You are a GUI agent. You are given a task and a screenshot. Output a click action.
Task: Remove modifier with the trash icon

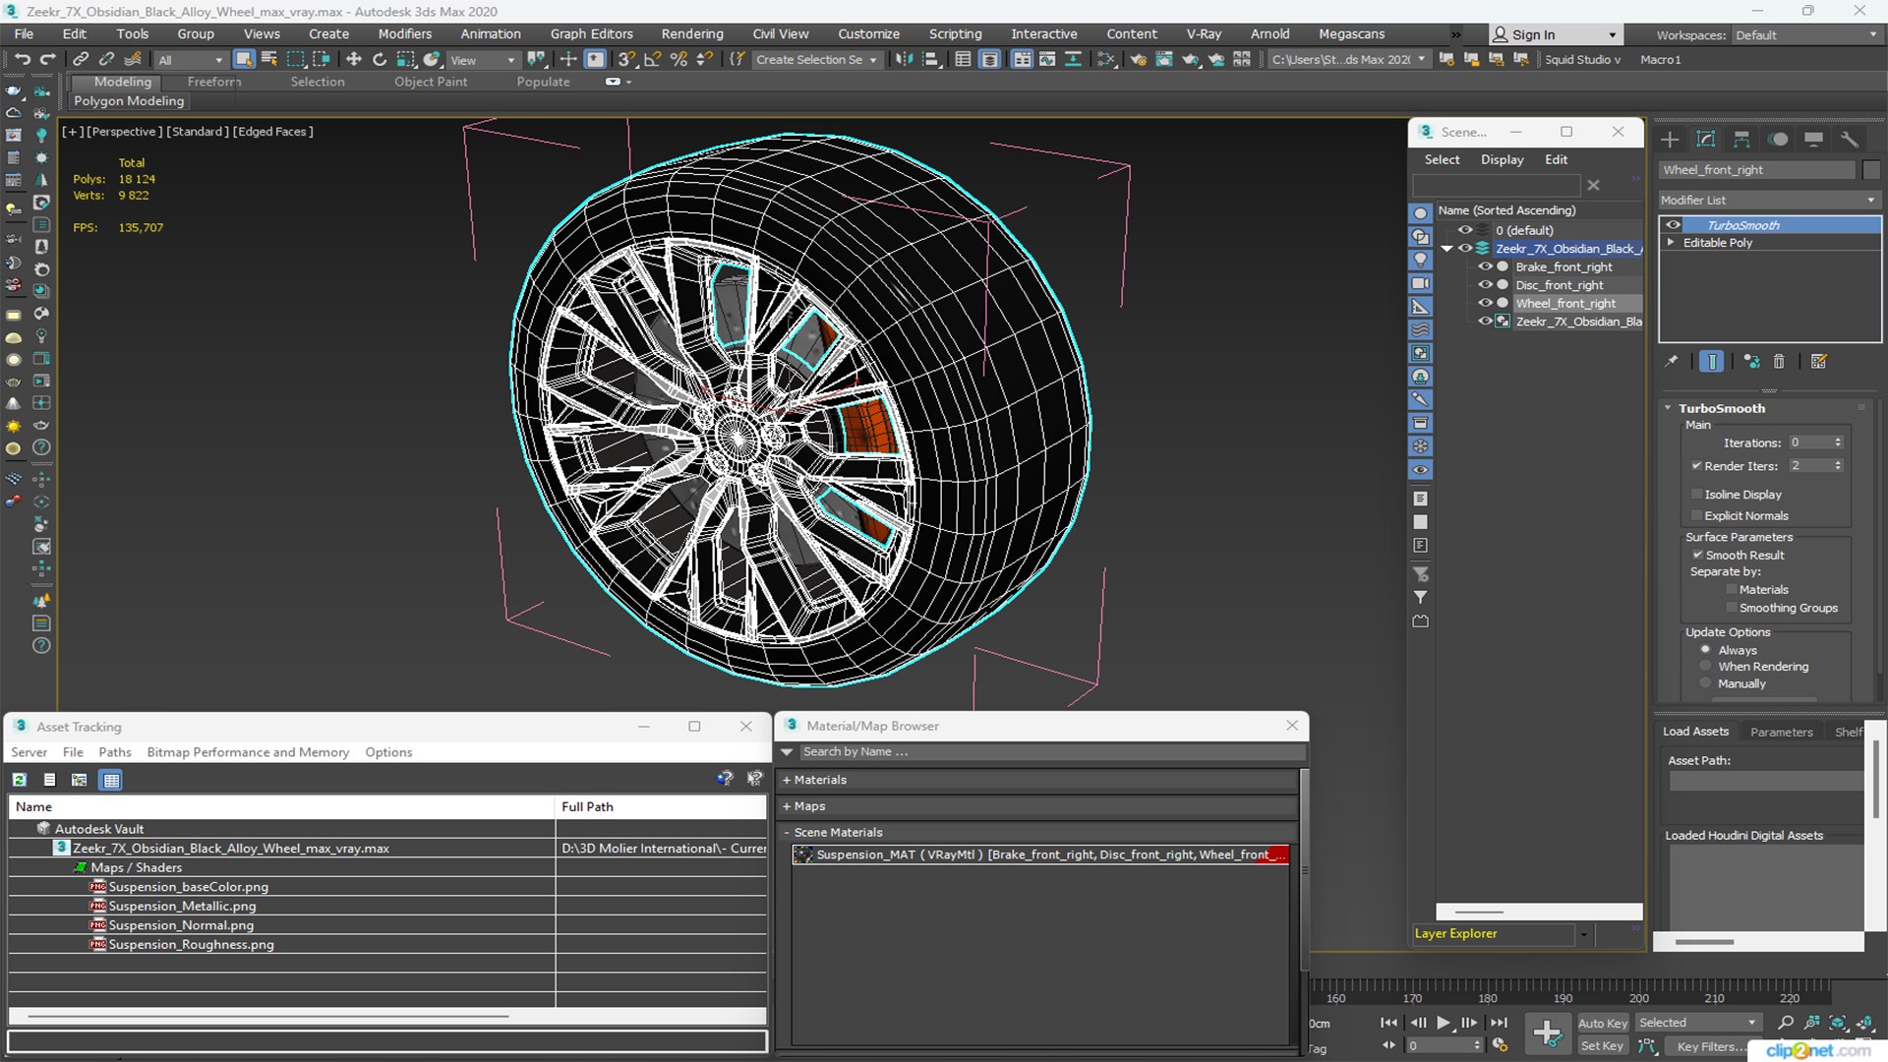(1779, 362)
